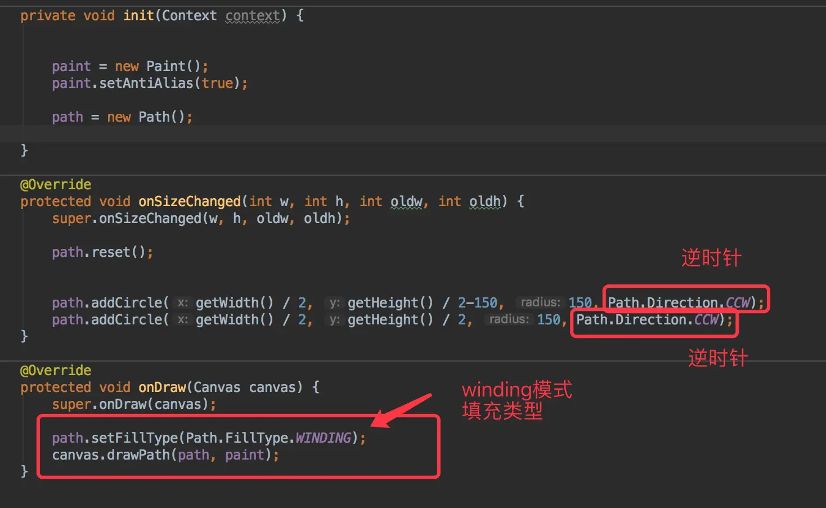Click the italic "WINDING" constant

pyautogui.click(x=324, y=438)
